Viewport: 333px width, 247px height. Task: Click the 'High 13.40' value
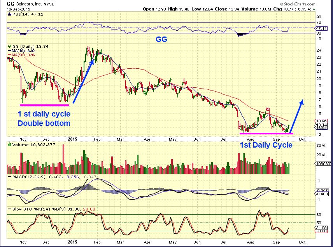[179, 9]
